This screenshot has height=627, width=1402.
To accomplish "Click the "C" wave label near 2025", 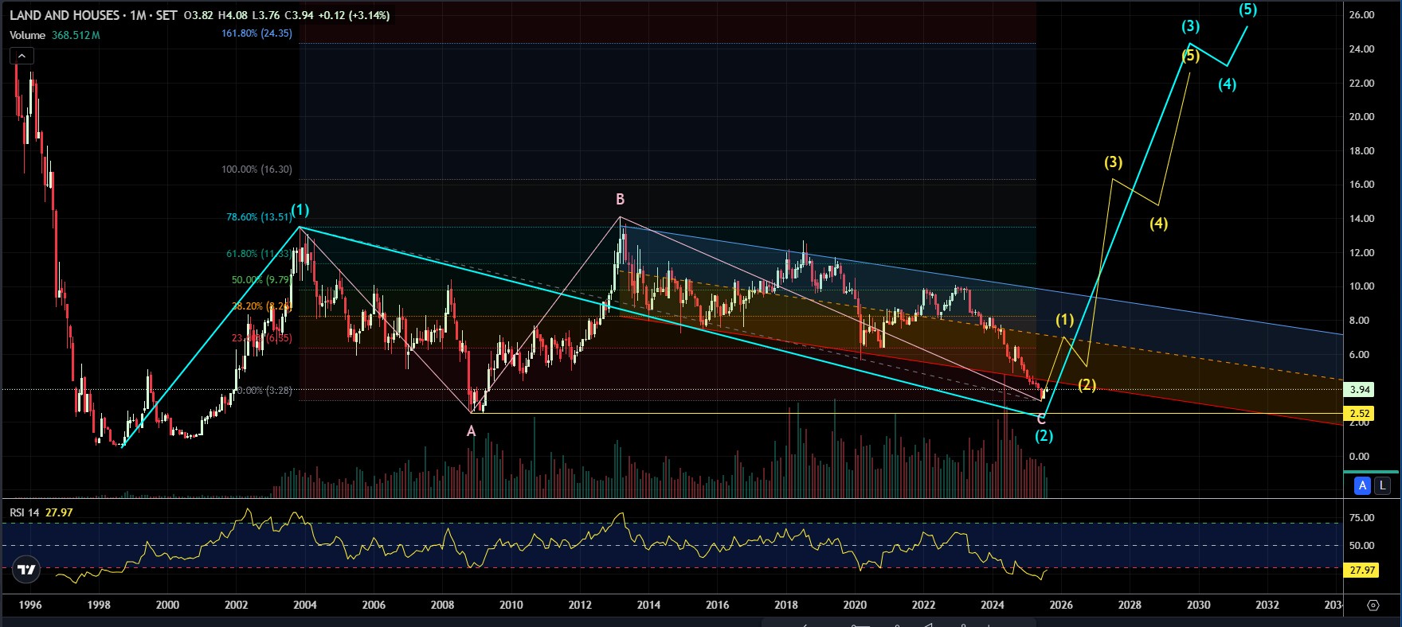I will tap(1041, 419).
